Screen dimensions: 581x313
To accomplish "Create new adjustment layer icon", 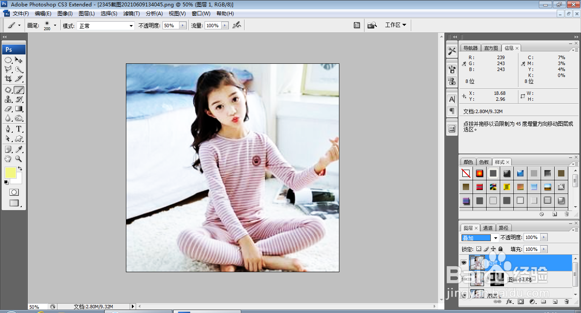I will (x=532, y=302).
